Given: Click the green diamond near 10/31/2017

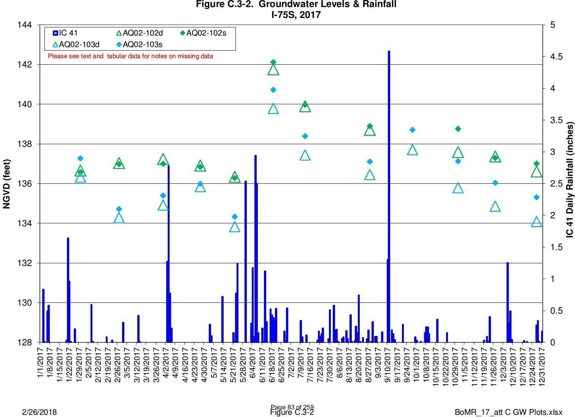Looking at the screenshot, I should 458,129.
